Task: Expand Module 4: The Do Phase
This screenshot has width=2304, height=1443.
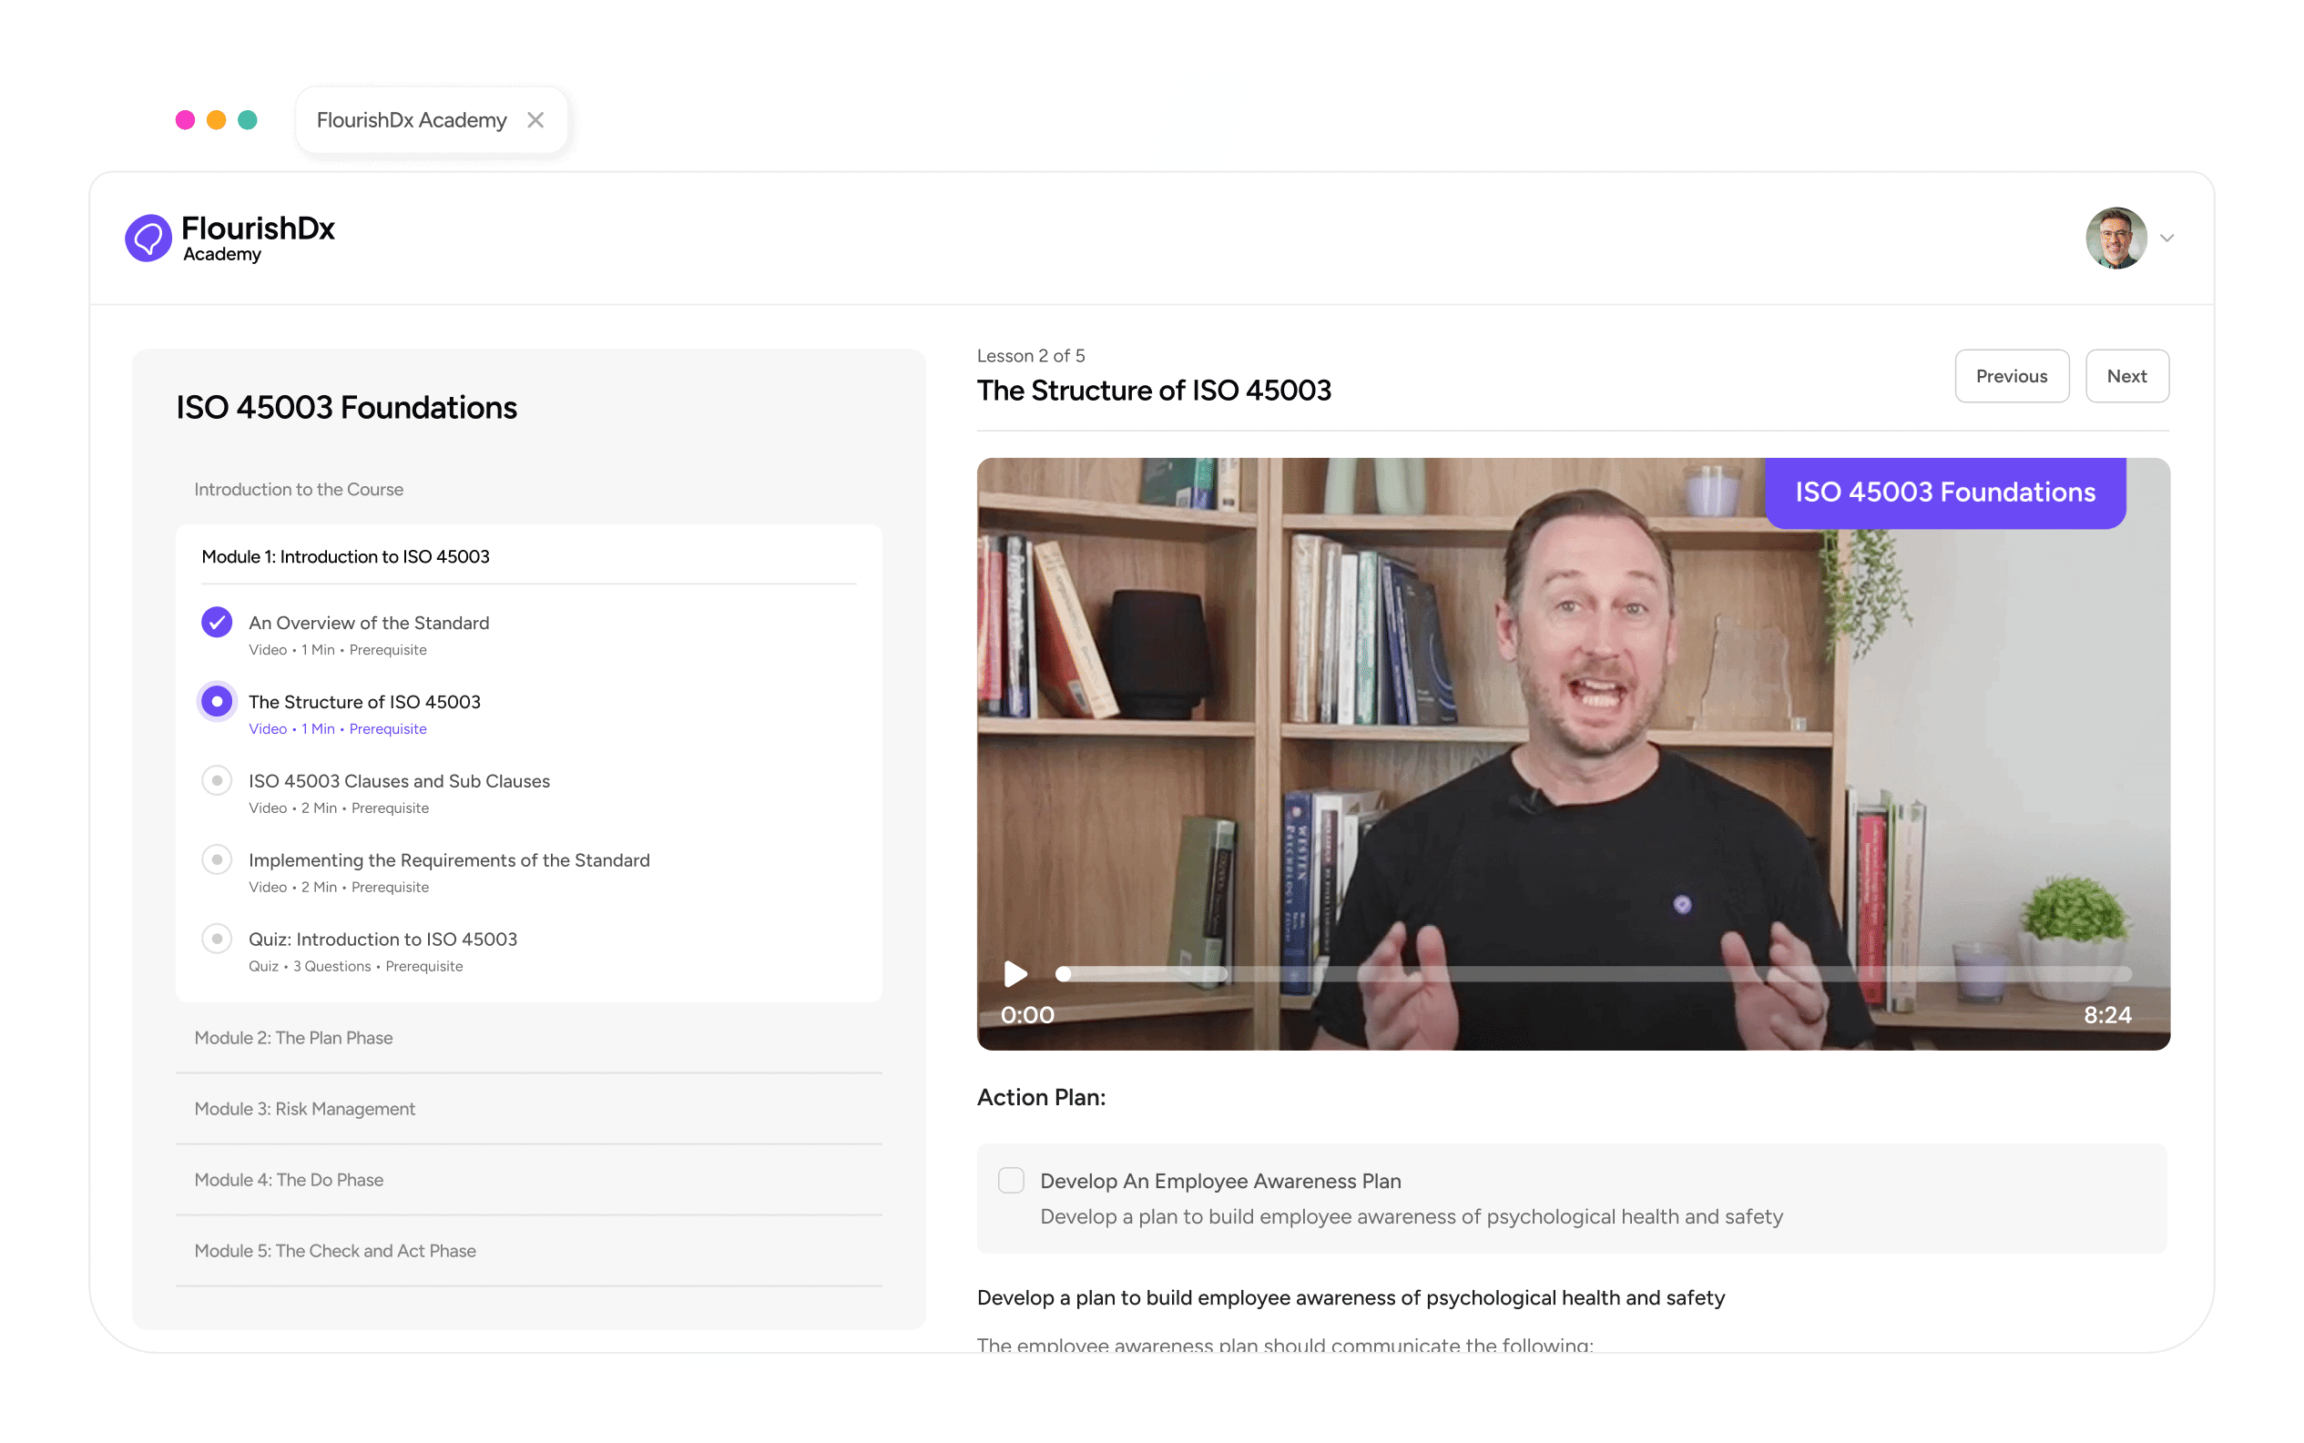Action: tap(290, 1180)
